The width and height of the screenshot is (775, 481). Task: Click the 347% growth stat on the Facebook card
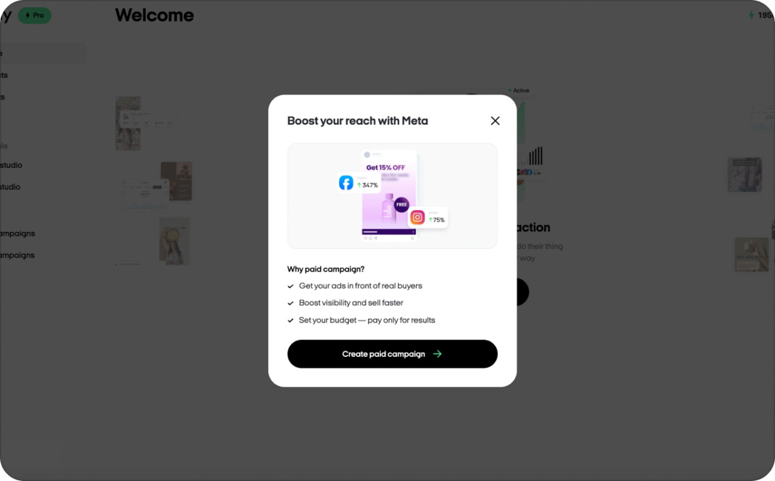[x=367, y=185]
